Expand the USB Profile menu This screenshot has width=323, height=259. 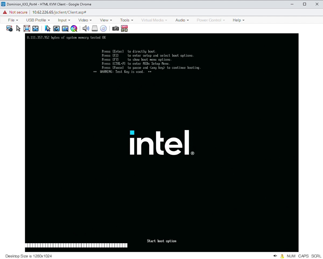click(38, 20)
